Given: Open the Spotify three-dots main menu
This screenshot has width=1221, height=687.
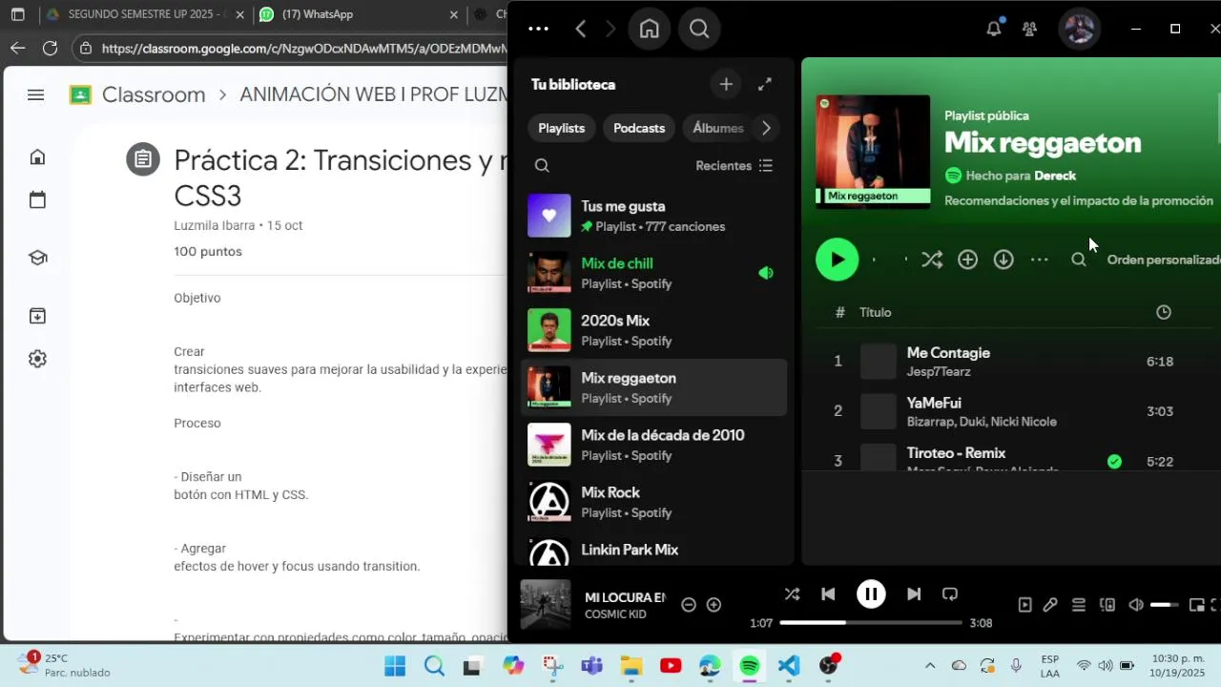Looking at the screenshot, I should pos(538,29).
